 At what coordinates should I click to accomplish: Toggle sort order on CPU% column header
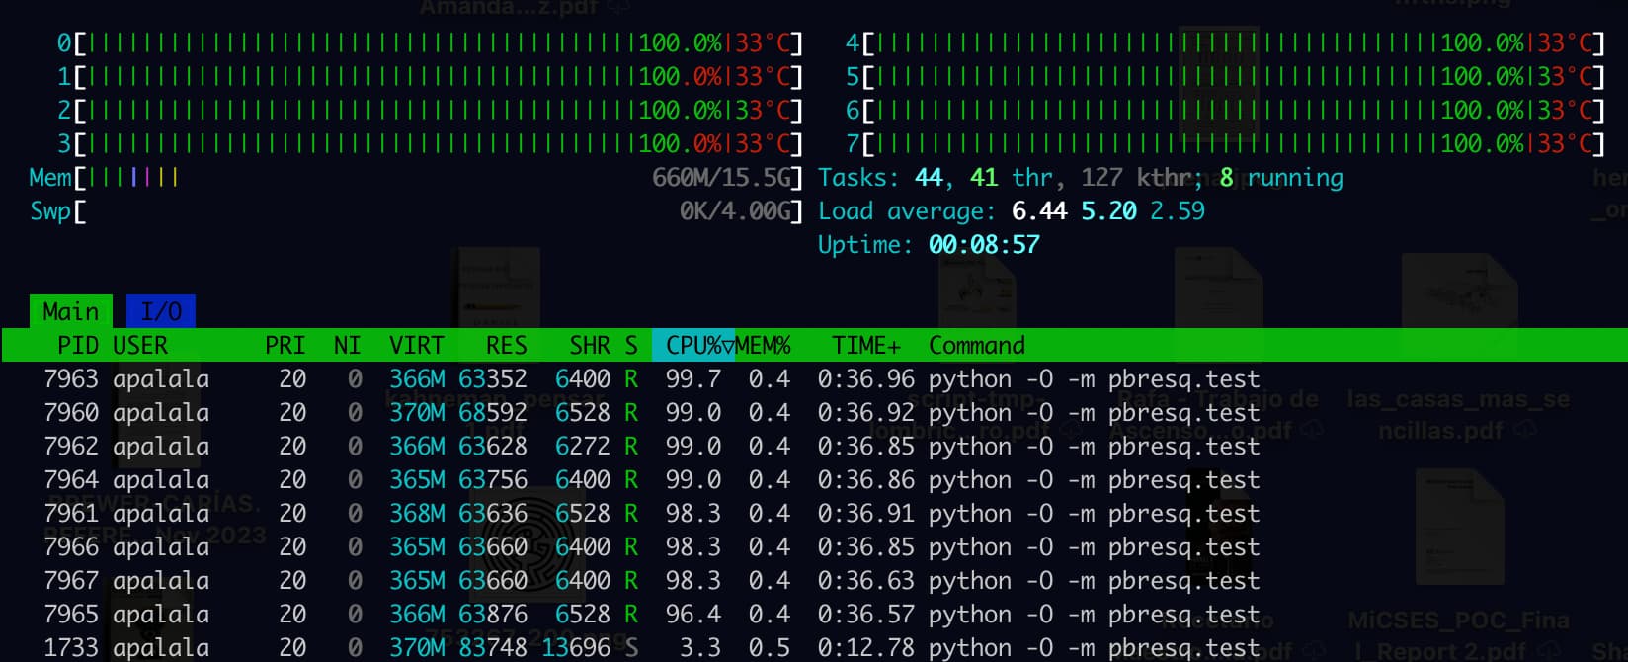click(693, 345)
